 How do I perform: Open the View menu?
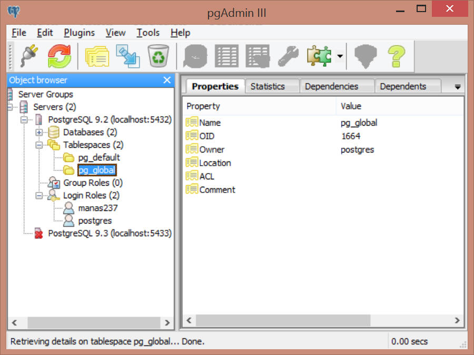click(115, 33)
